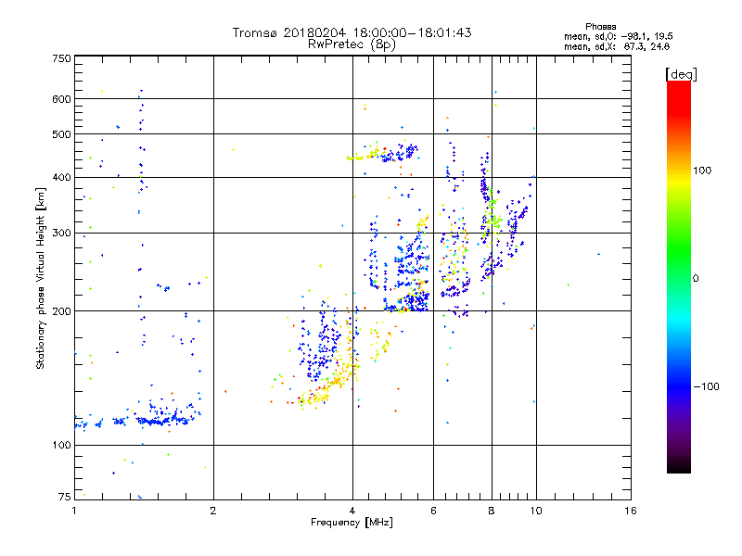The height and width of the screenshot is (556, 742).
Task: Click the frequency tick label '10'
Action: [x=536, y=511]
